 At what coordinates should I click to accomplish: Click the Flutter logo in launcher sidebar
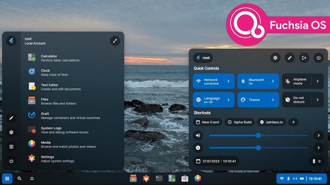coord(11,41)
